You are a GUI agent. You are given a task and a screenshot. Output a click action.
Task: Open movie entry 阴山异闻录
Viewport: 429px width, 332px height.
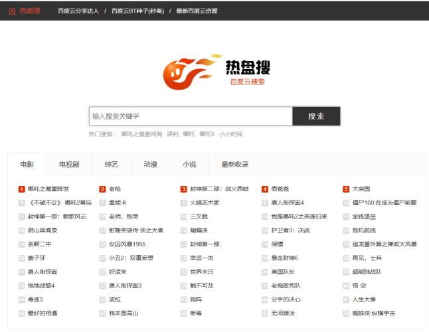[43, 230]
